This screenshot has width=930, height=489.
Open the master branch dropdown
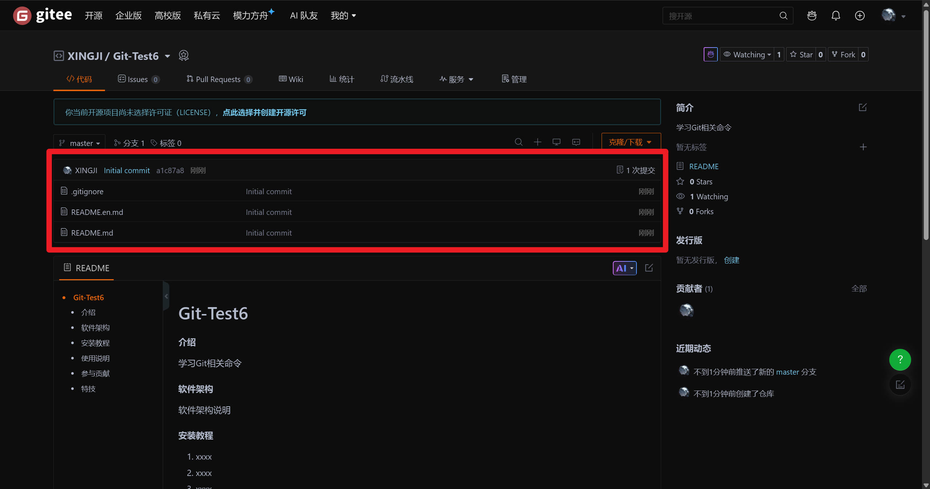coord(80,143)
